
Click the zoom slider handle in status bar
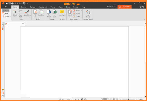(x=128, y=99)
